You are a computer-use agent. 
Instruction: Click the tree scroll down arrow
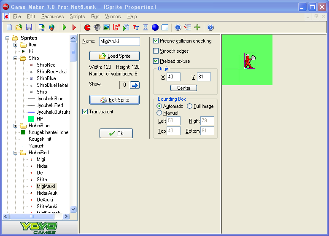tap(73, 209)
